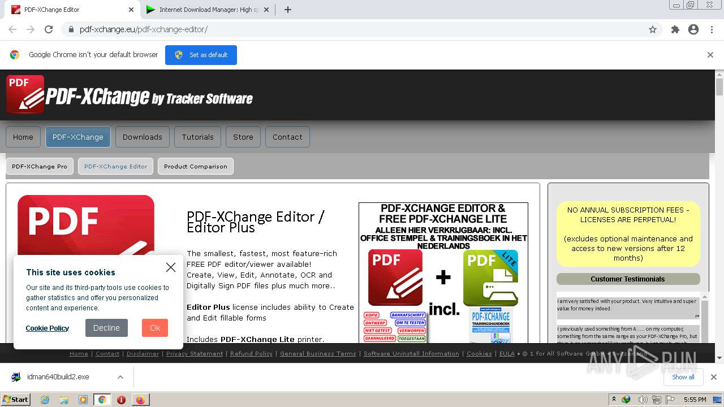This screenshot has height=407, width=724.
Task: Click the Chrome taskbar icon
Action: pyautogui.click(x=102, y=400)
